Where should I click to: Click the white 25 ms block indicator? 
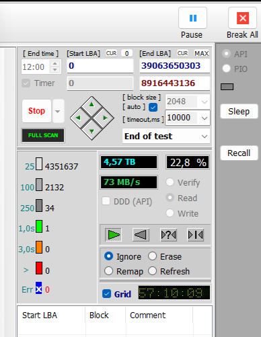(x=39, y=163)
